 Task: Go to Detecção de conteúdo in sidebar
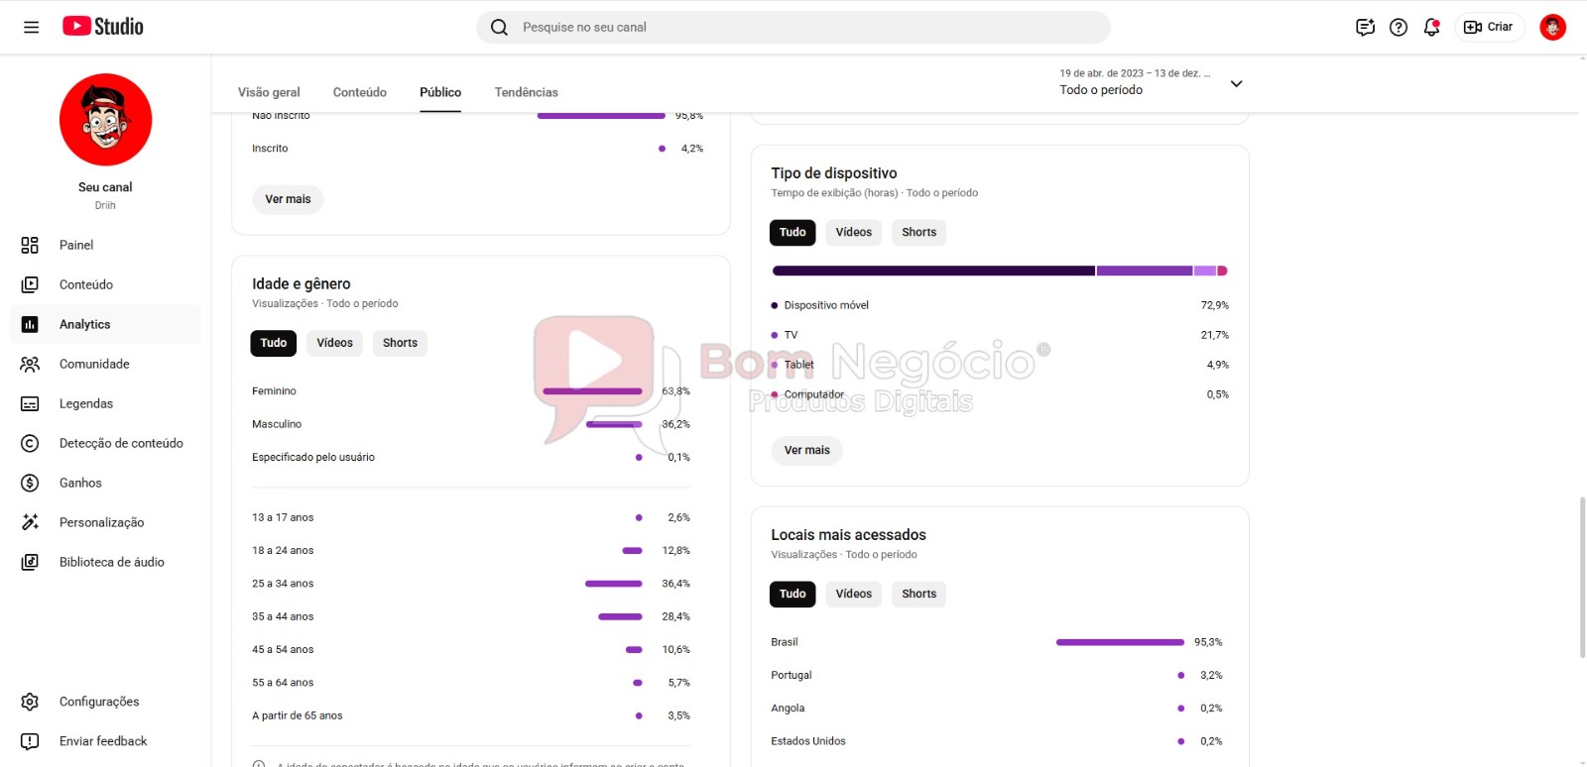[x=120, y=443]
